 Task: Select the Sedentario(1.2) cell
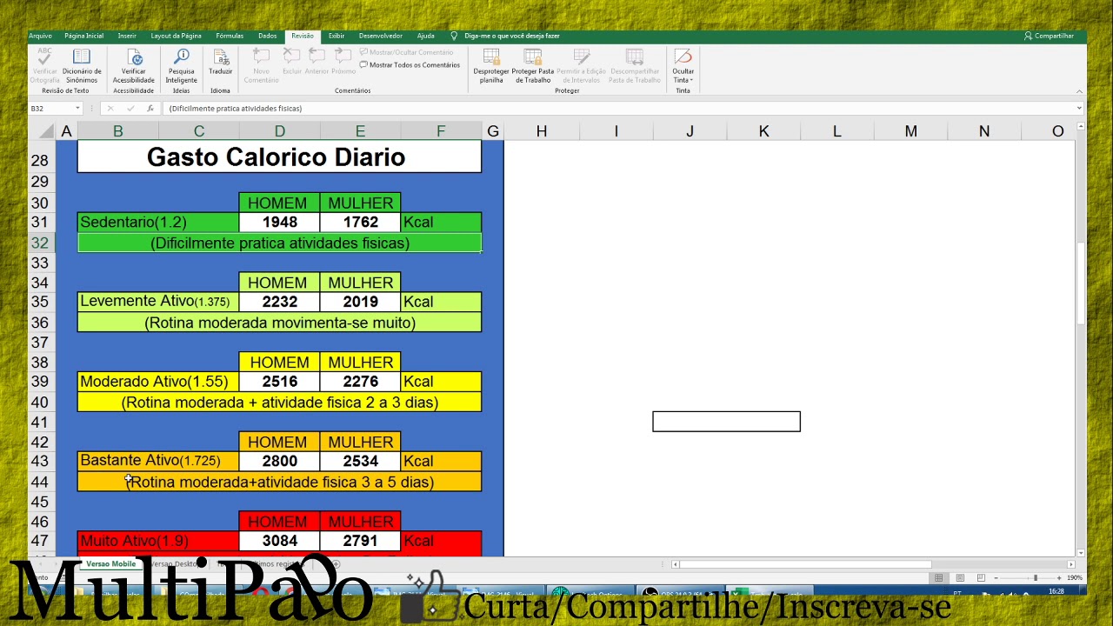(x=158, y=223)
